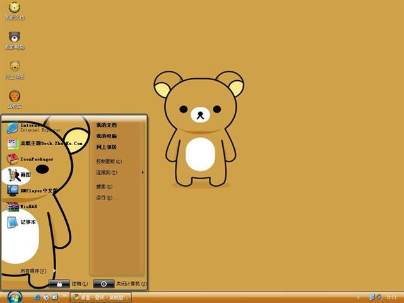Click the 注销(L) log off button

[x=69, y=283]
